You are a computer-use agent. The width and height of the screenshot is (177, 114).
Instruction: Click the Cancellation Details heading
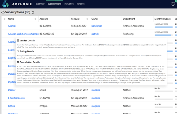(29, 62)
